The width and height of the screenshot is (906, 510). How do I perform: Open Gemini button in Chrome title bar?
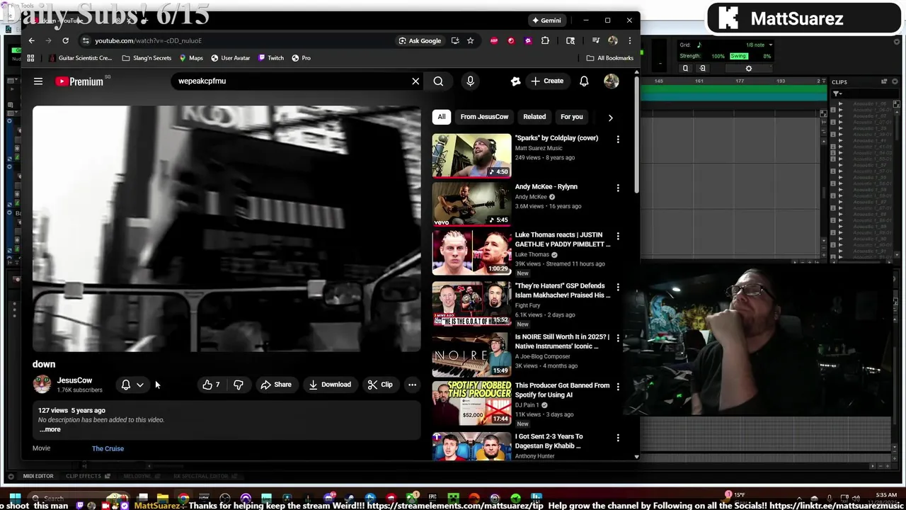click(x=546, y=21)
